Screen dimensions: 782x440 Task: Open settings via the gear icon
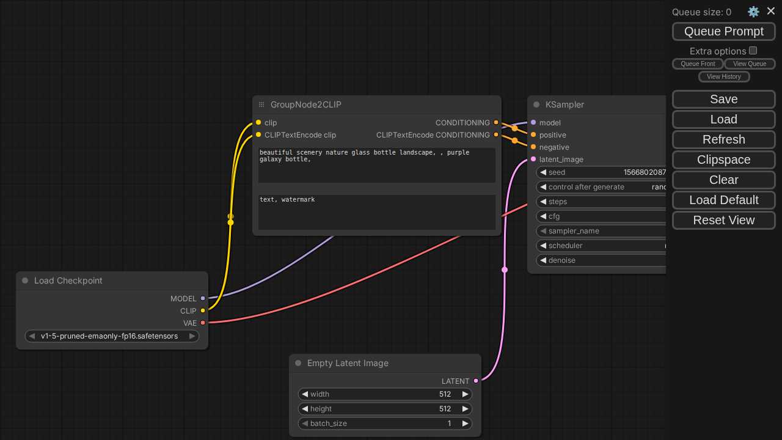[753, 12]
